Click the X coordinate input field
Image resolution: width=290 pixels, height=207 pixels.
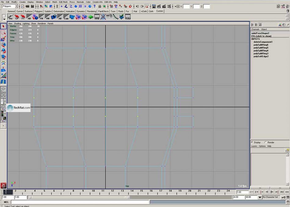pos(186,6)
